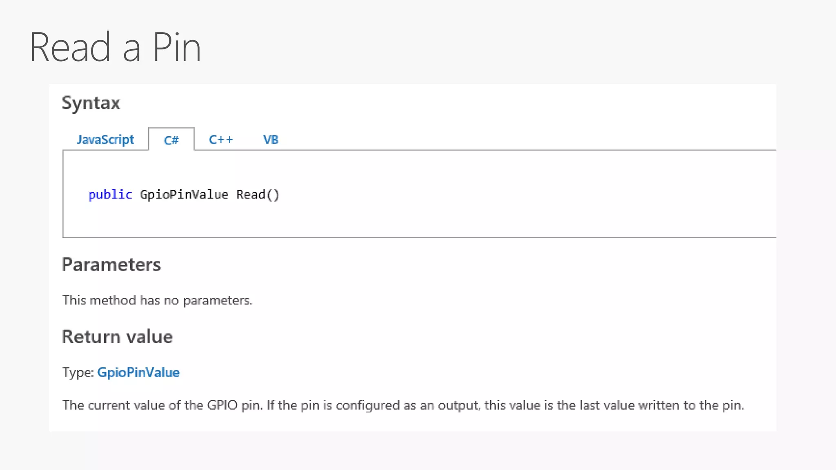This screenshot has height=470, width=836.
Task: Switch to the JavaScript syntax tab
Action: [x=105, y=140]
